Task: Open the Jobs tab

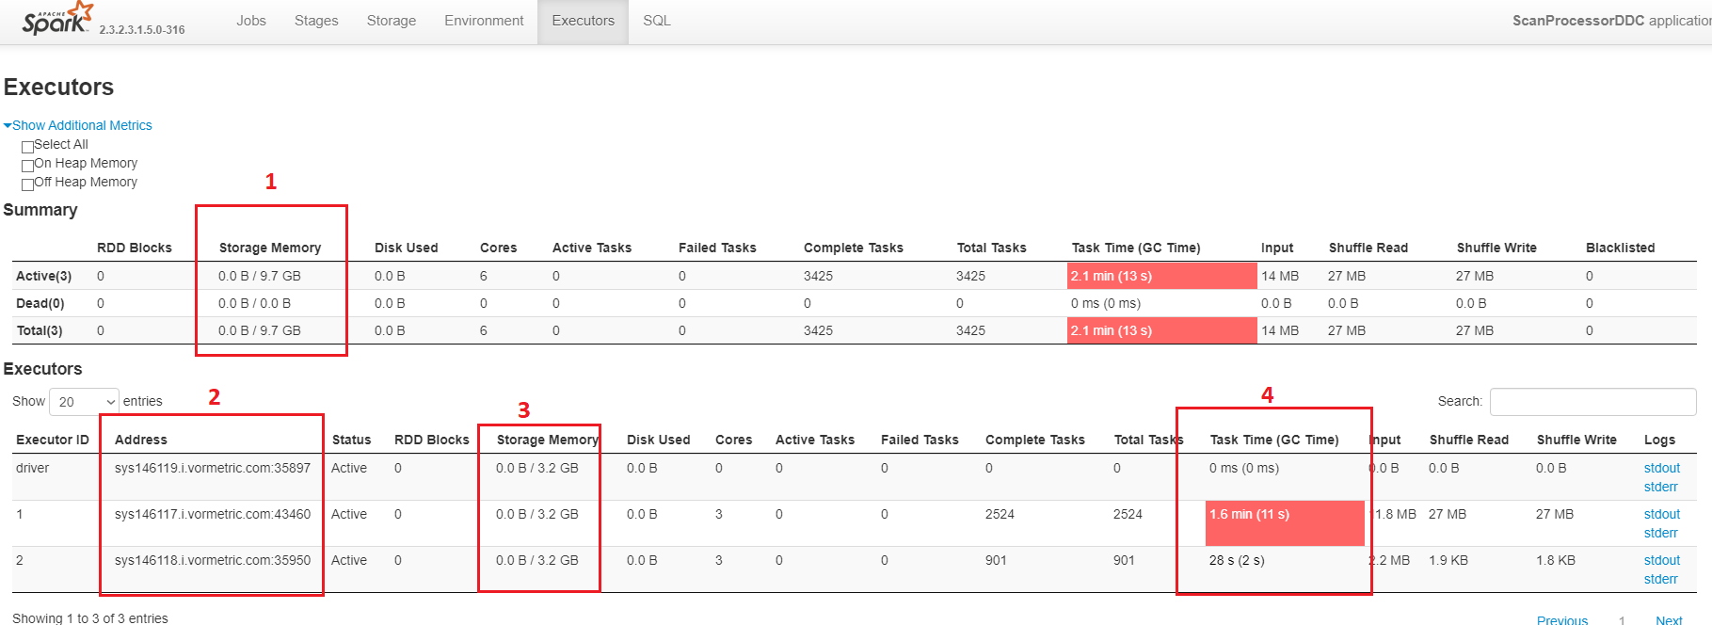Action: [x=251, y=21]
